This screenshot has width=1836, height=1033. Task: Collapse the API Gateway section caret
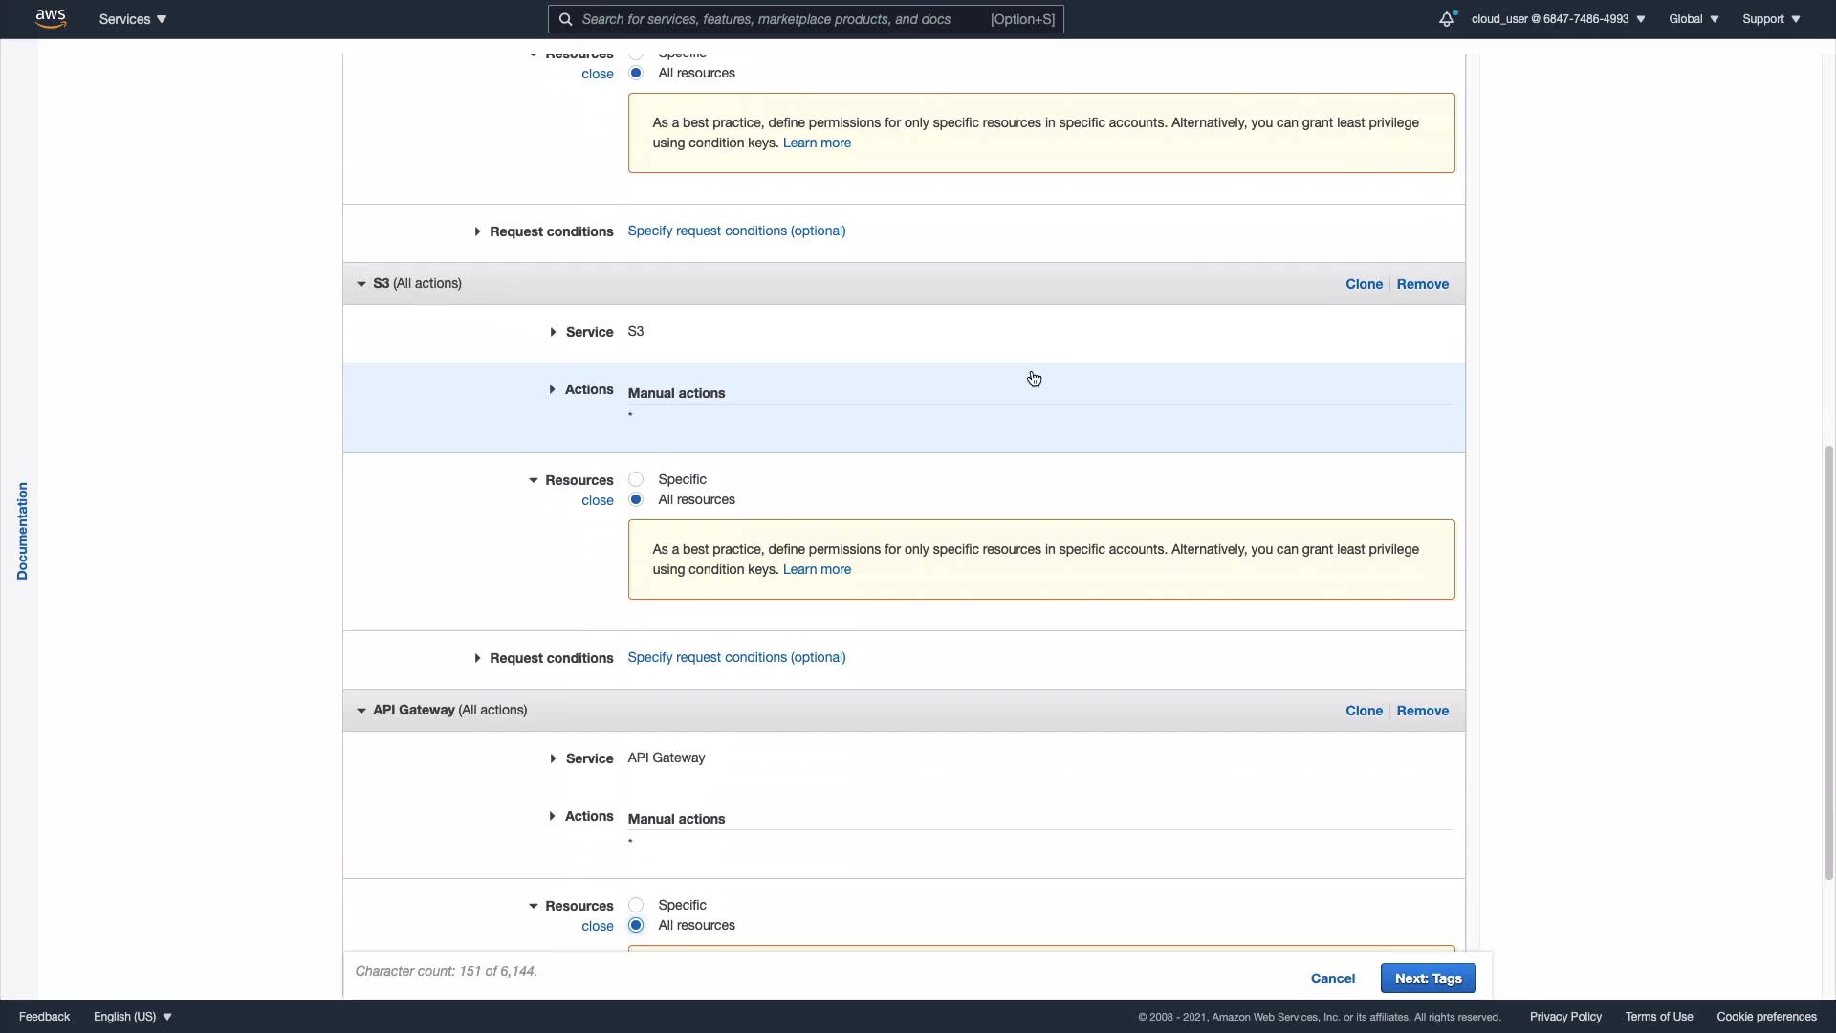tap(361, 711)
